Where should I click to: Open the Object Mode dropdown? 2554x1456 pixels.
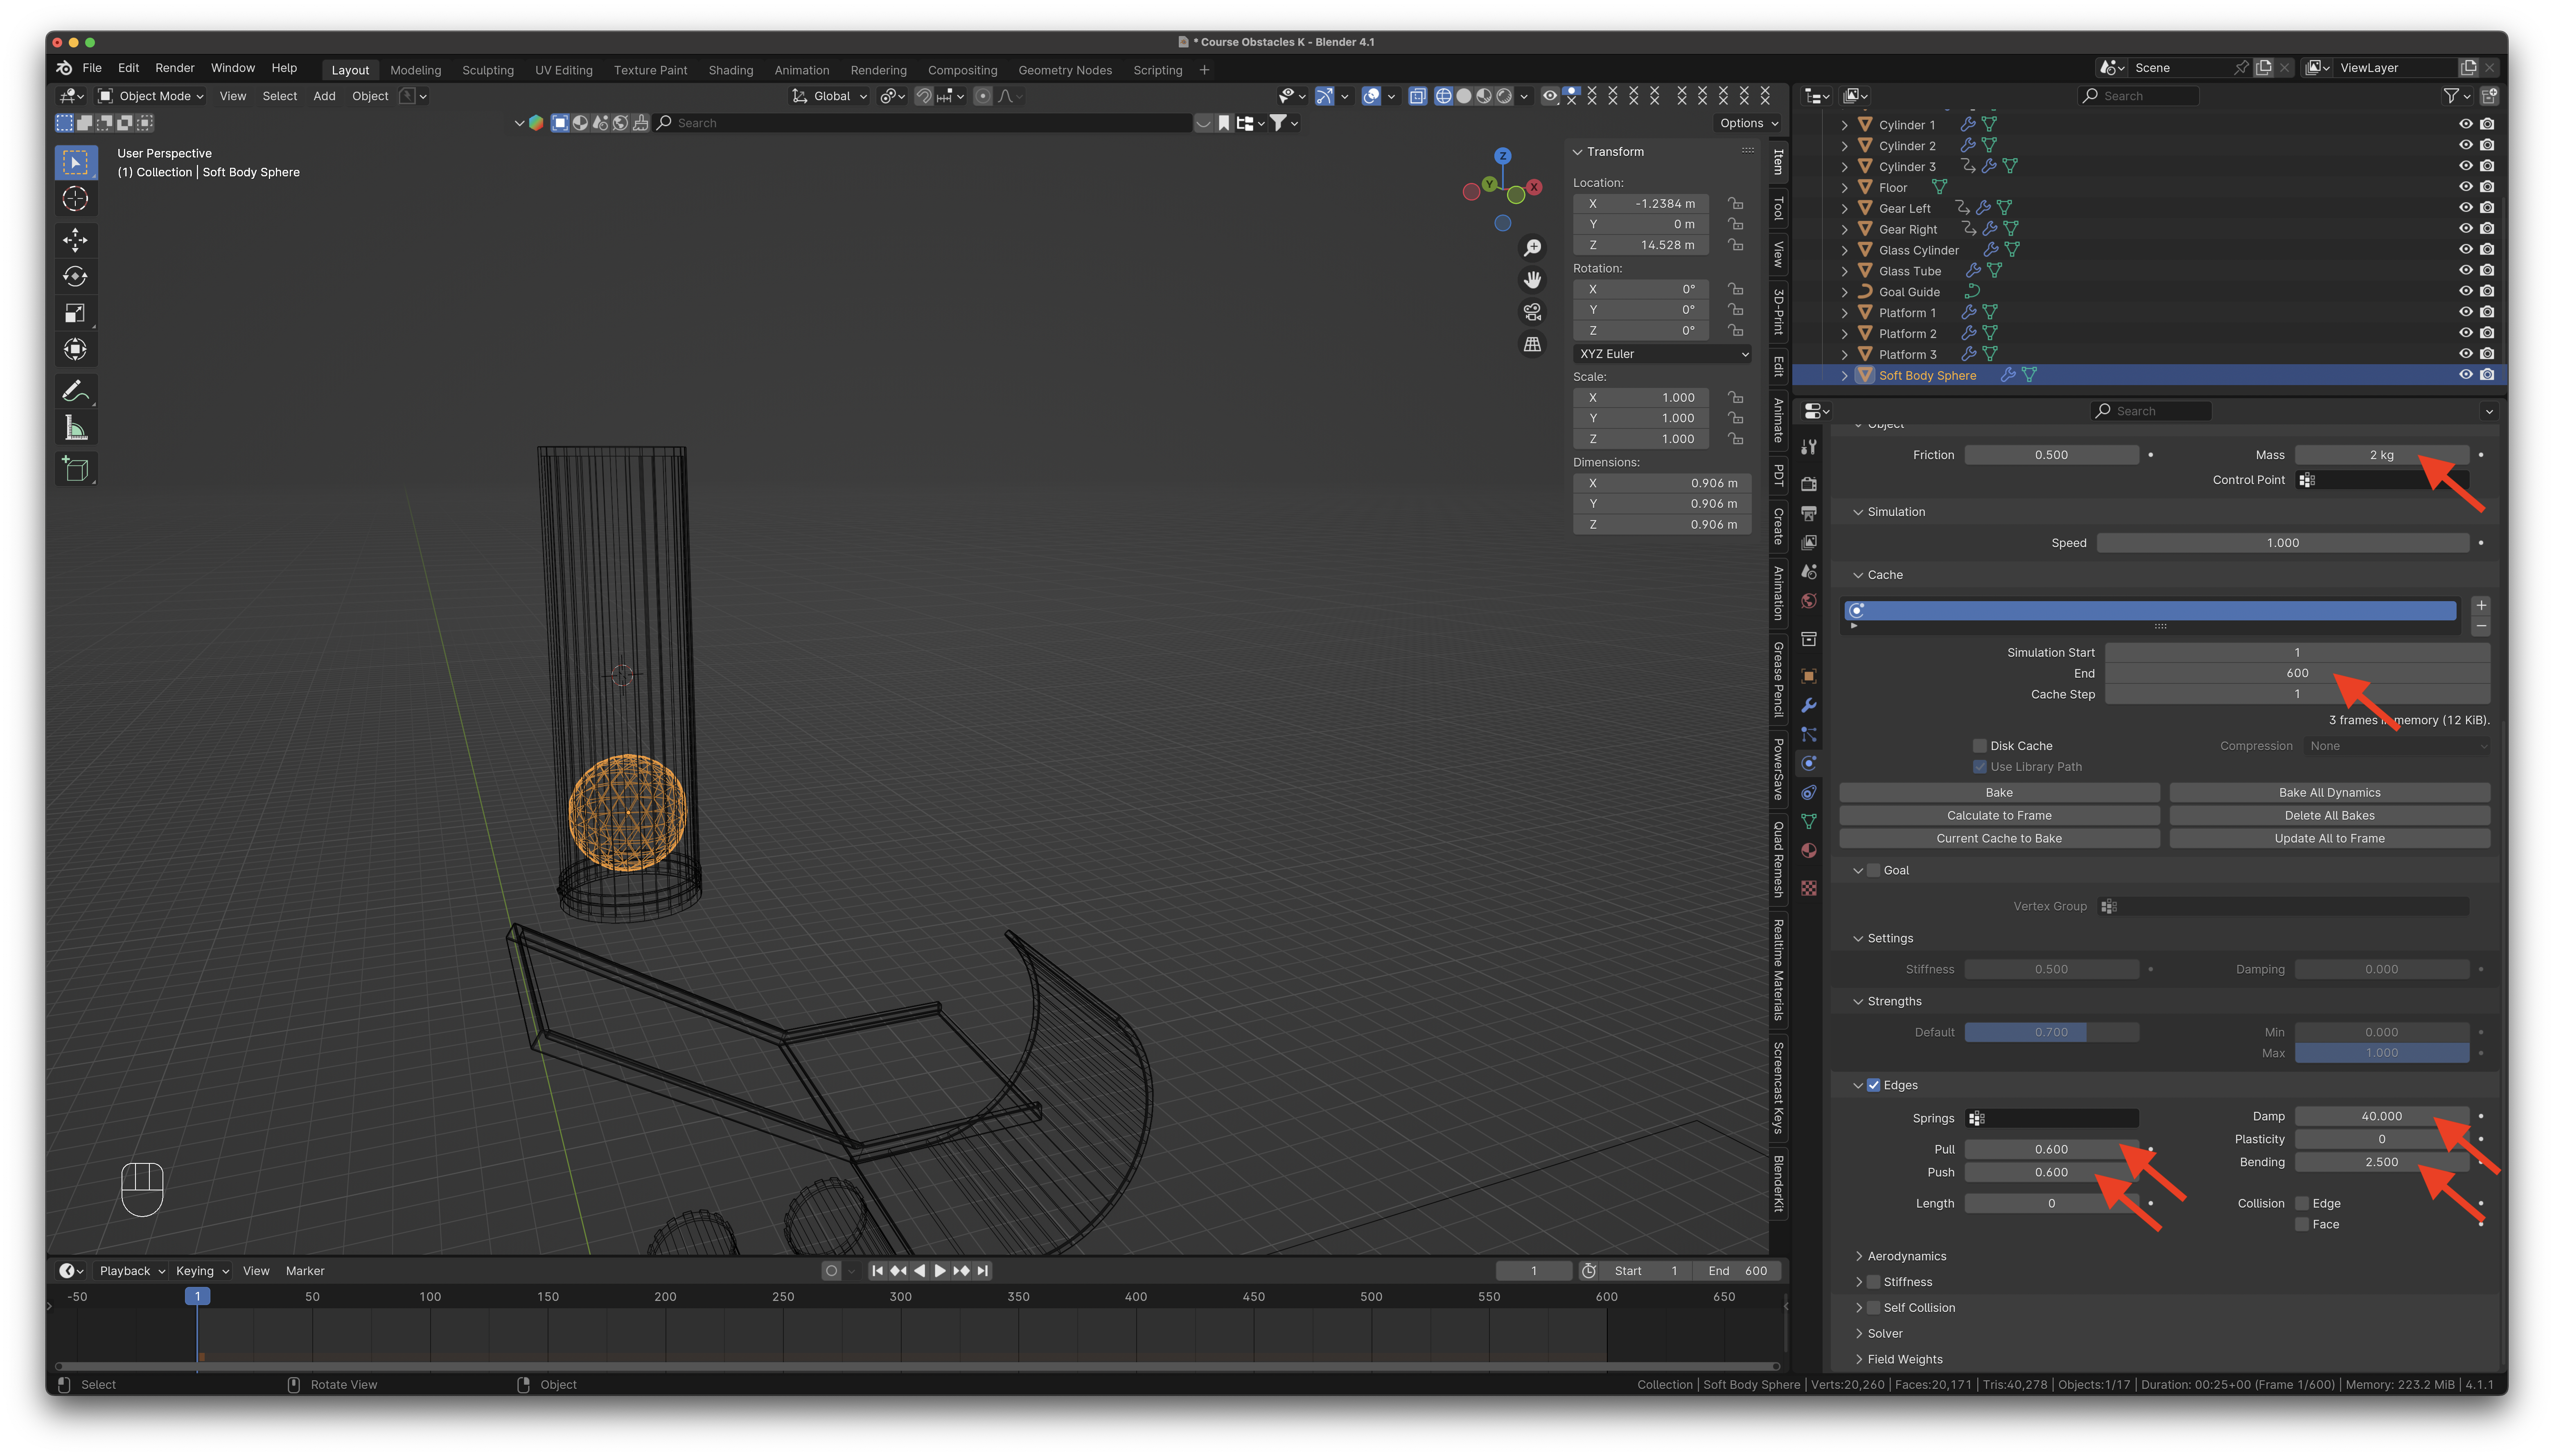click(151, 96)
